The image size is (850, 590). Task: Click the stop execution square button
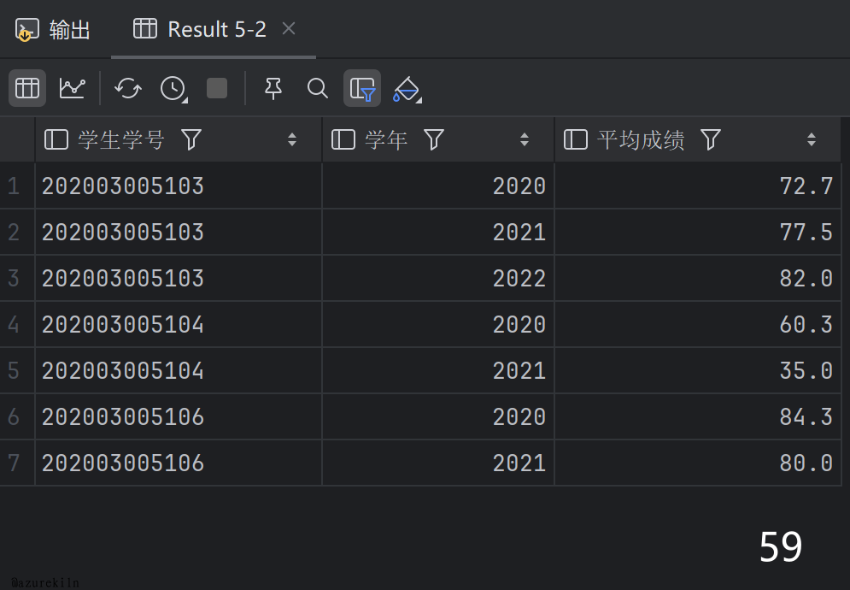click(x=217, y=88)
